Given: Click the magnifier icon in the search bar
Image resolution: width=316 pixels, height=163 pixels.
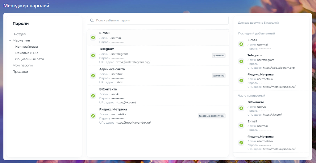Looking at the screenshot, I should pos(92,21).
